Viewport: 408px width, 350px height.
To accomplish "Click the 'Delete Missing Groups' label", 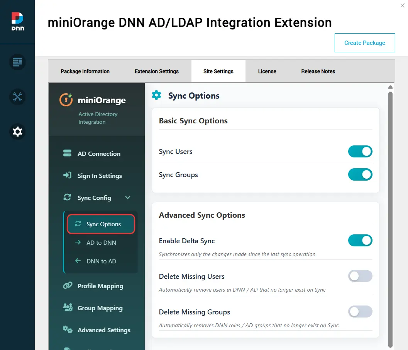I will click(195, 312).
